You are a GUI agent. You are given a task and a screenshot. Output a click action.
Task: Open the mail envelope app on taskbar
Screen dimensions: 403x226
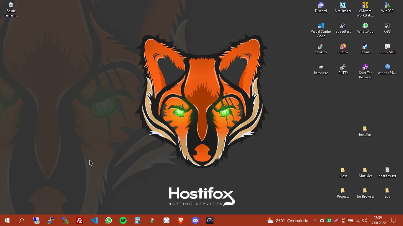[167, 220]
